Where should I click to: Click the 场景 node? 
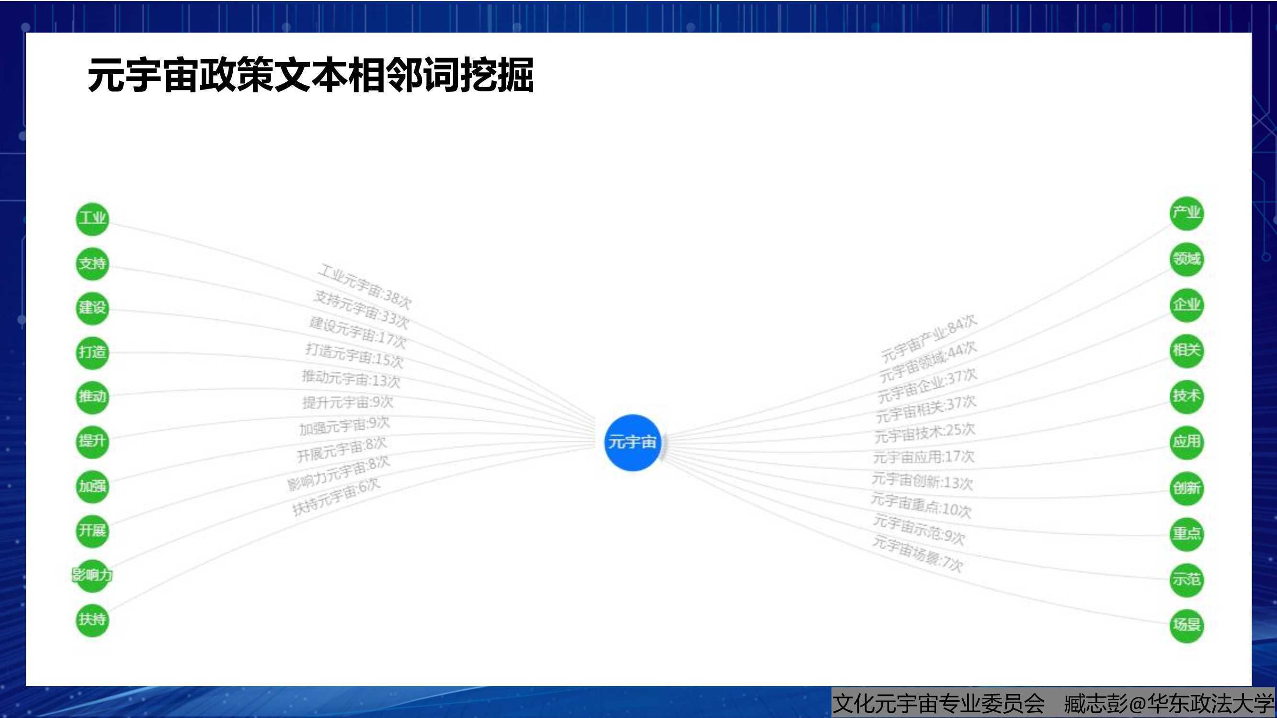[x=1186, y=625]
